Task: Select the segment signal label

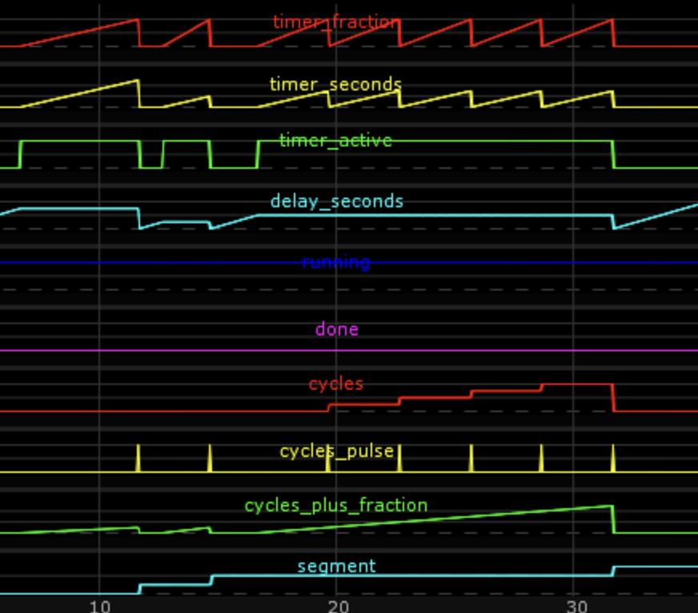Action: click(336, 565)
